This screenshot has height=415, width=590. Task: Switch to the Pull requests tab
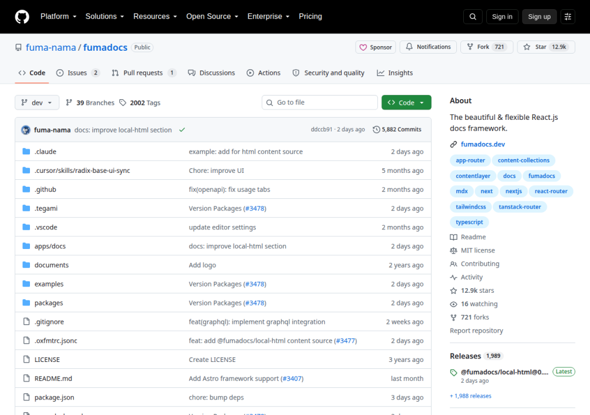143,73
